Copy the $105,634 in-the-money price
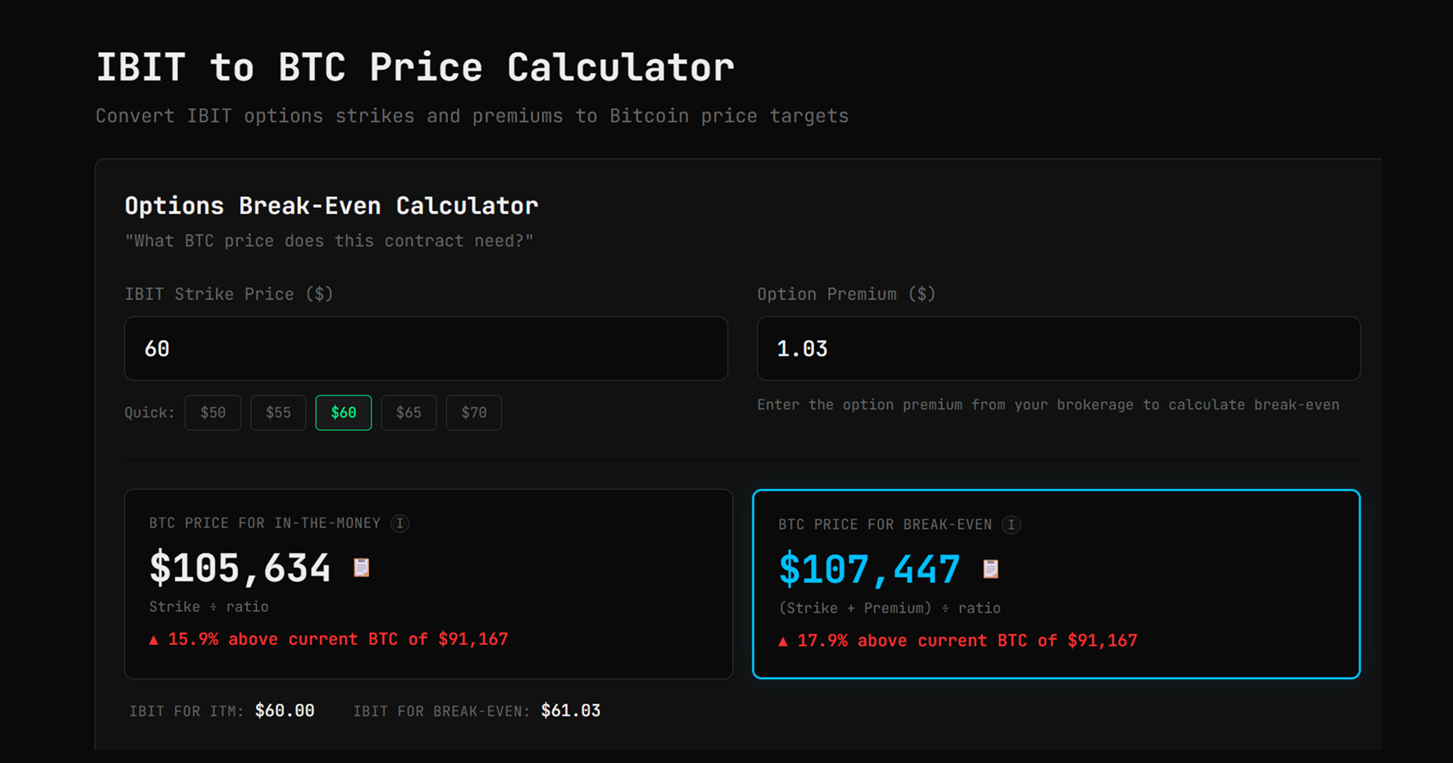The image size is (1453, 763). point(239,567)
